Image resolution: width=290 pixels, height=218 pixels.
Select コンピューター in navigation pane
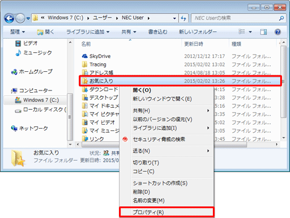point(32,90)
